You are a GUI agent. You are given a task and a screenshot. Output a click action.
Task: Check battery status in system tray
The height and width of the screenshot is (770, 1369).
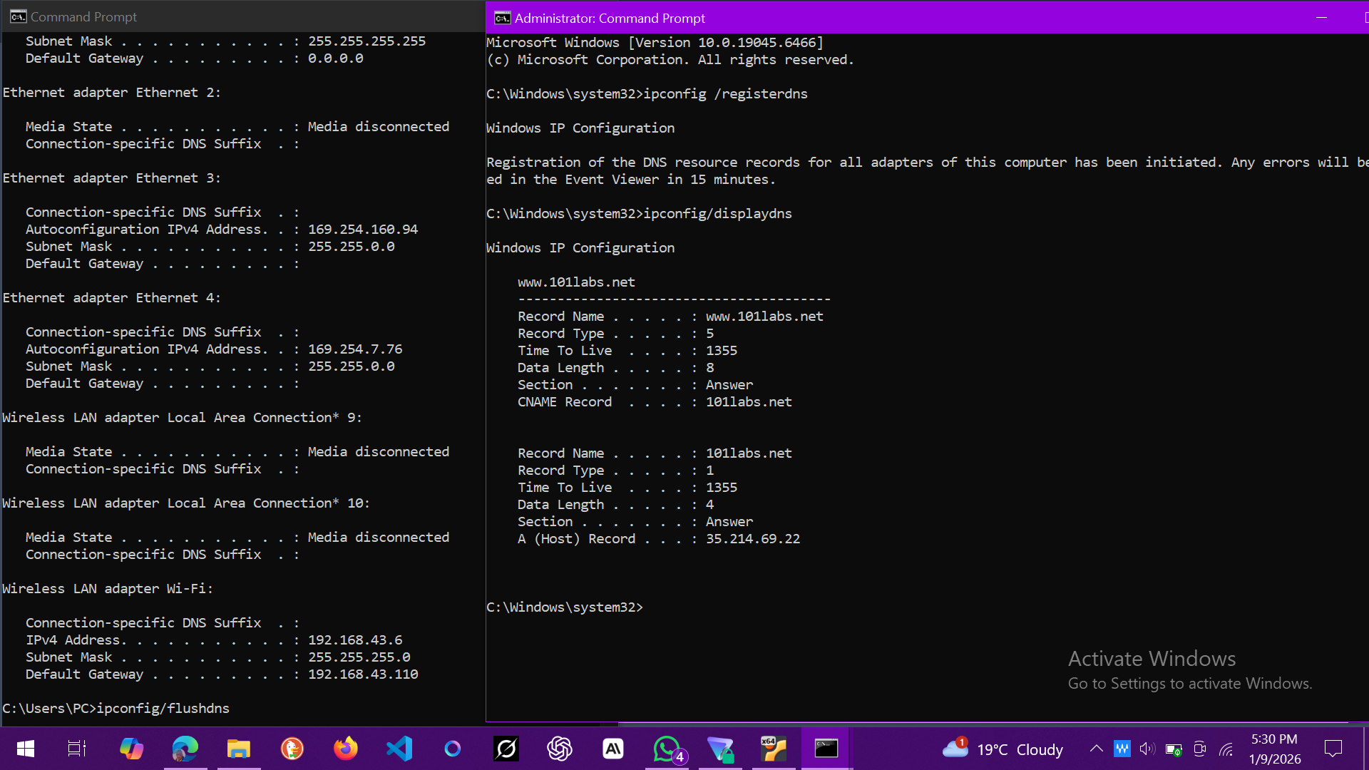tap(1174, 749)
